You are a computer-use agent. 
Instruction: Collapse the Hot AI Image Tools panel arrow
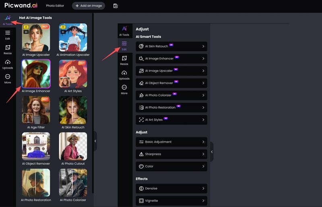[x=95, y=141]
